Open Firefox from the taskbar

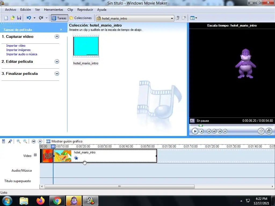pyautogui.click(x=41, y=201)
